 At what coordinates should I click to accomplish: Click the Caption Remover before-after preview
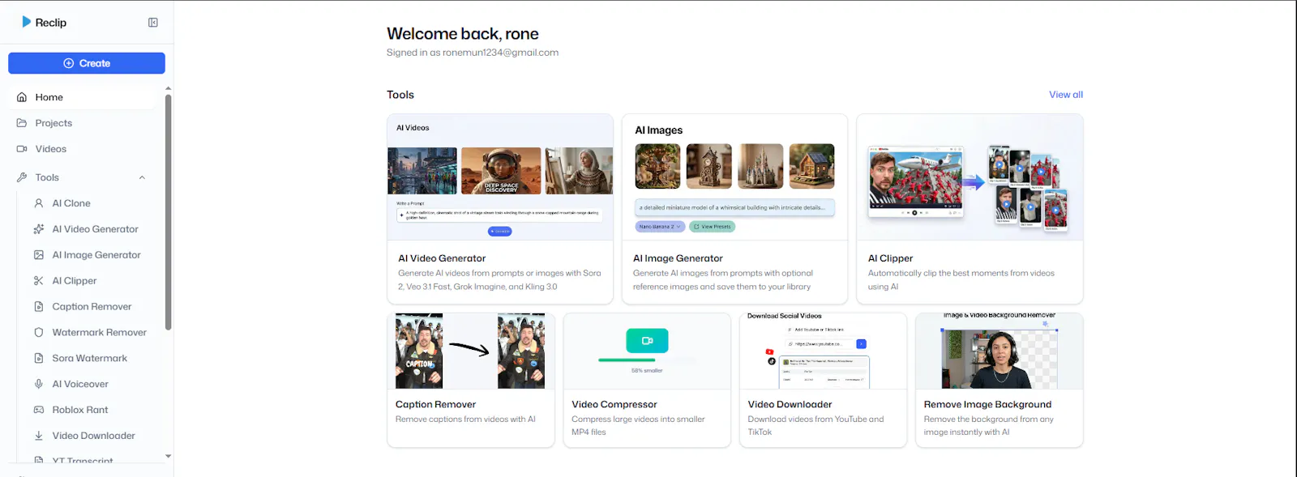click(470, 351)
